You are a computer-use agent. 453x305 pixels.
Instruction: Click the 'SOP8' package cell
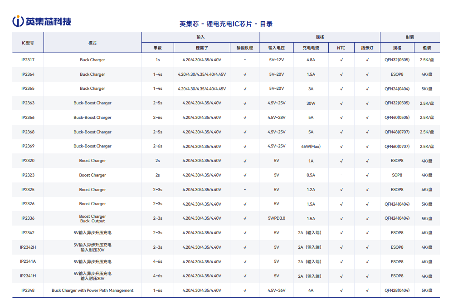[397, 175]
